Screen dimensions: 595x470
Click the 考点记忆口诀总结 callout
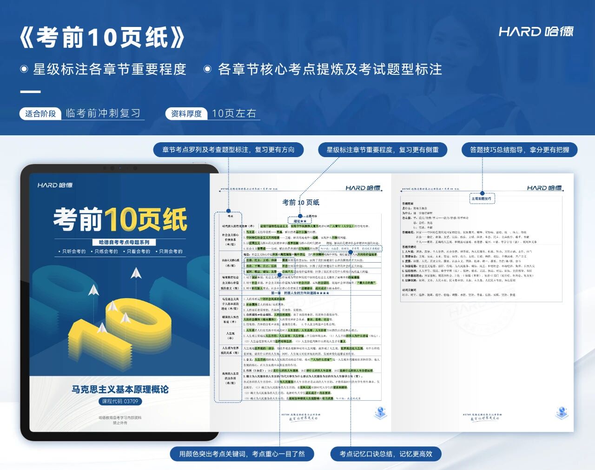click(386, 454)
